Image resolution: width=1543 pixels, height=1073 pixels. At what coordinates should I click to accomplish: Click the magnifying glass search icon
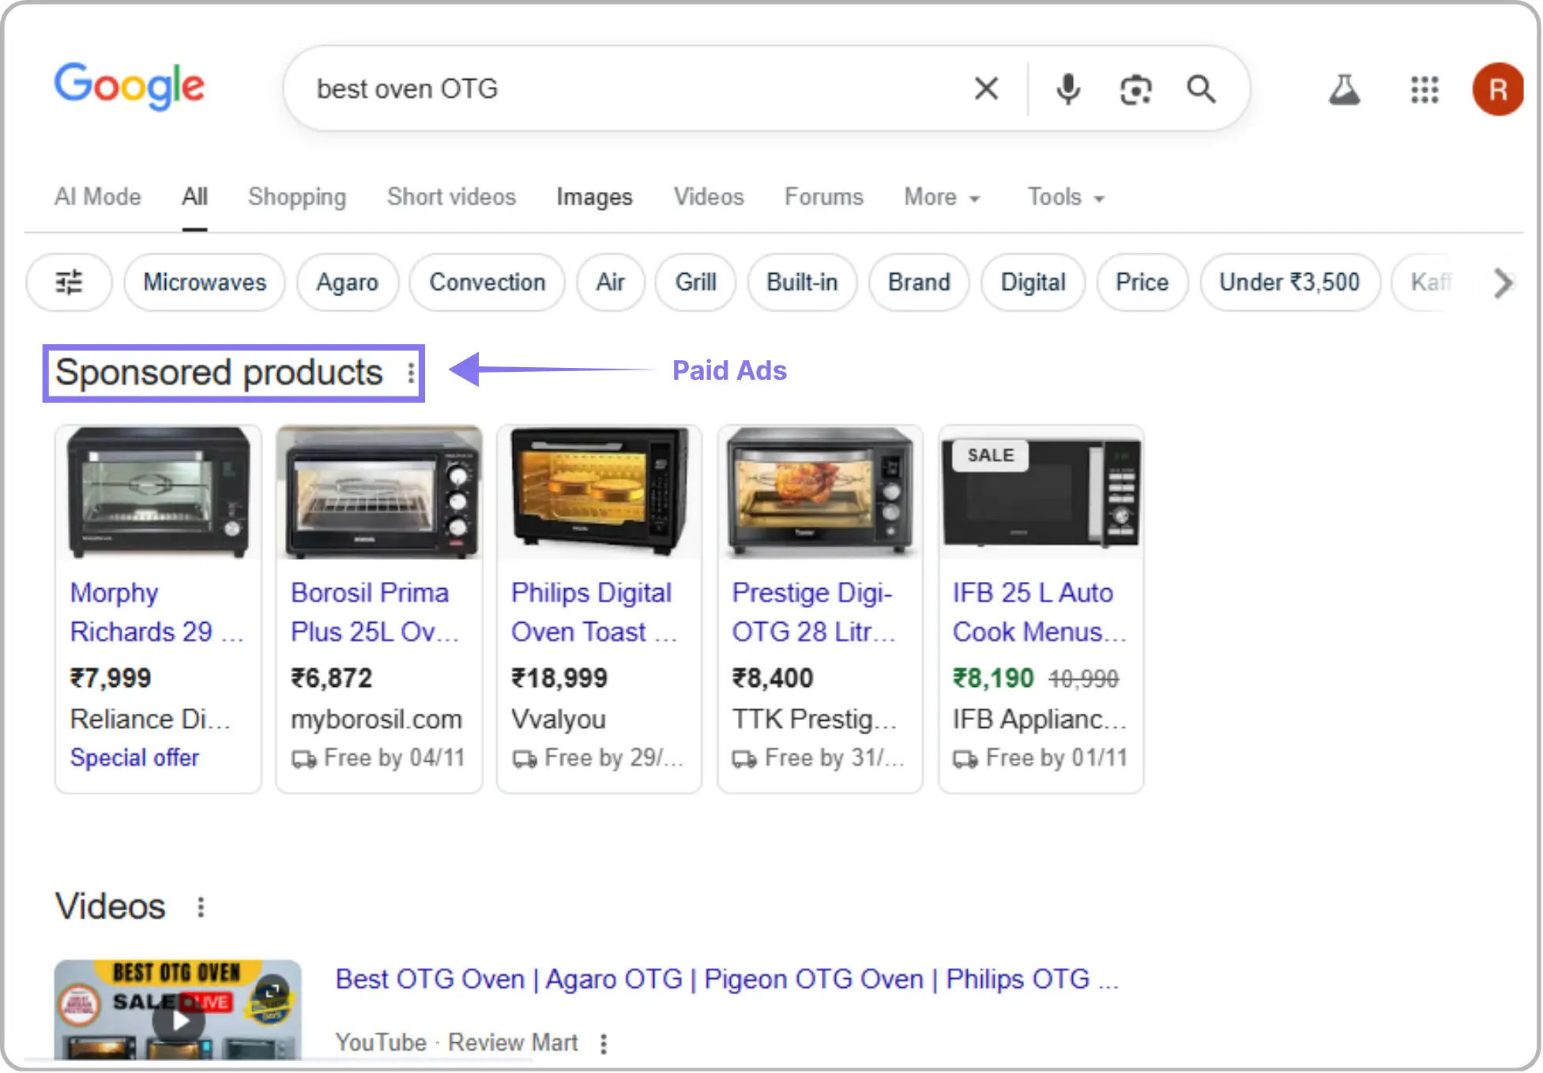1201,89
